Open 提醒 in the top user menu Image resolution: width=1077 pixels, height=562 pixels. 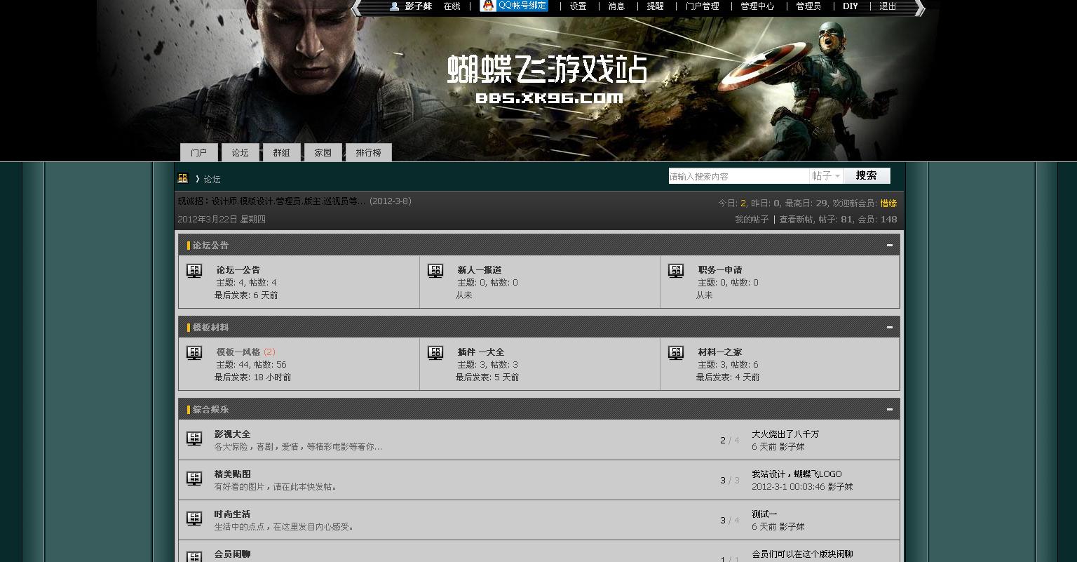coord(656,6)
